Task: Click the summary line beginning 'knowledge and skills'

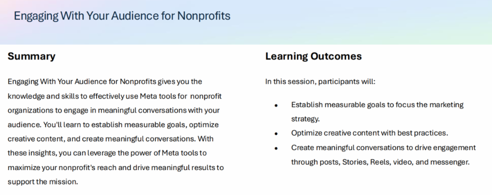Action: click(114, 96)
